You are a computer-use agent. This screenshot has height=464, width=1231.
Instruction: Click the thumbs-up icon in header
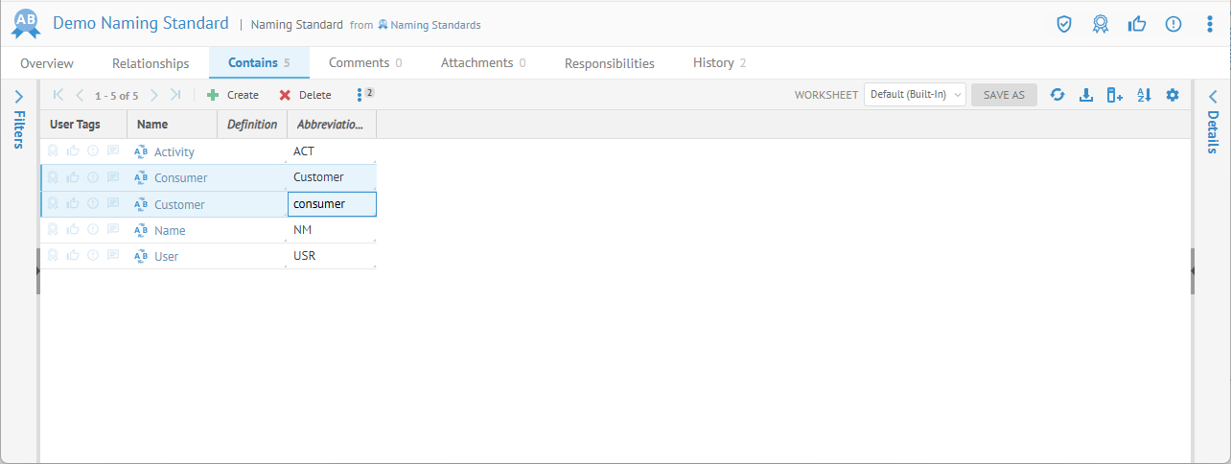tap(1137, 24)
